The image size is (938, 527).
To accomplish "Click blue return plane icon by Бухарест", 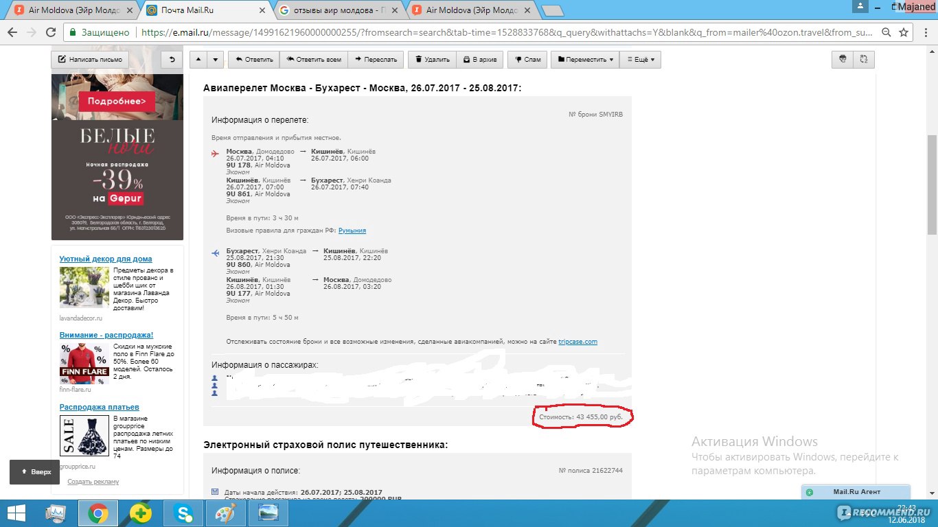I will click(215, 253).
